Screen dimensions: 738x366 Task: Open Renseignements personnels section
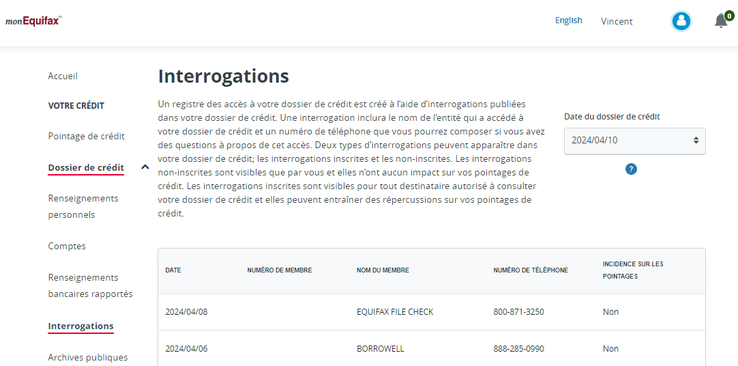83,206
